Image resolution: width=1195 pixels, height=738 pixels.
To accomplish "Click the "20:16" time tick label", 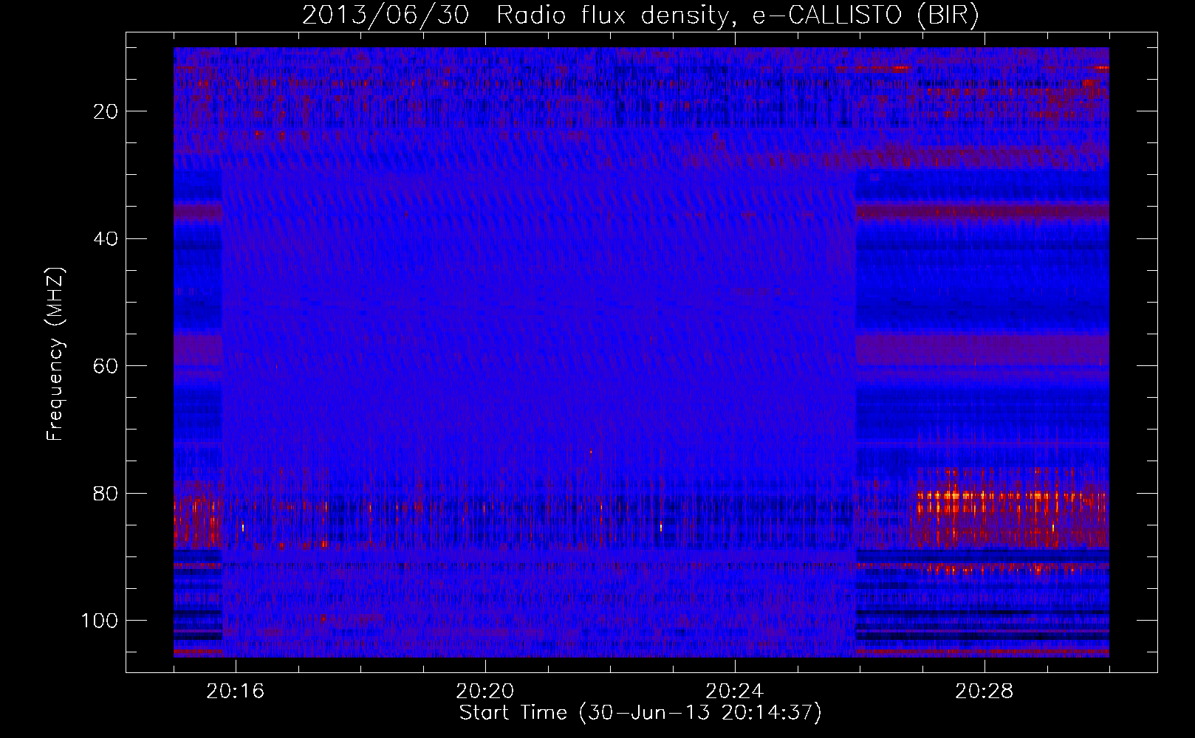I will point(236,692).
